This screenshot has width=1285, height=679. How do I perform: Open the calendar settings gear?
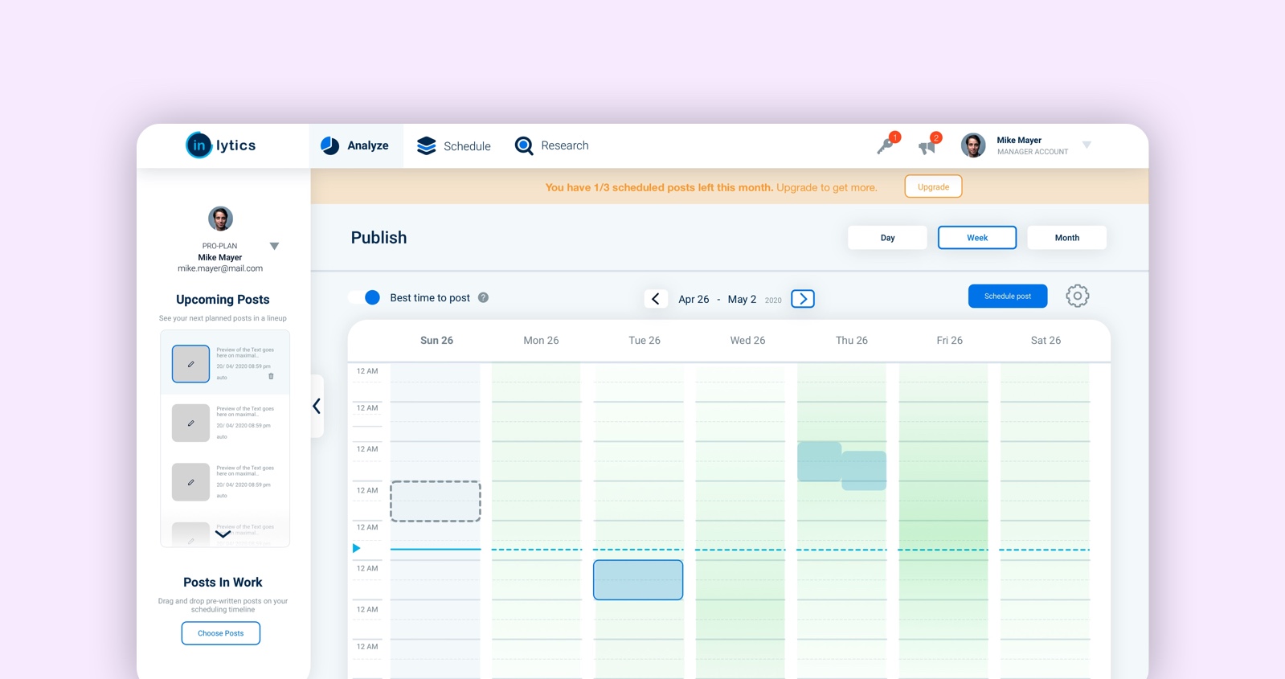[x=1078, y=297]
